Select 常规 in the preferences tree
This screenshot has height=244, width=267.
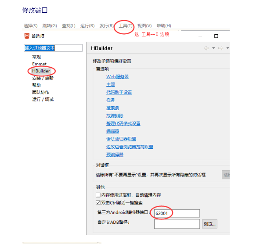click(36, 57)
